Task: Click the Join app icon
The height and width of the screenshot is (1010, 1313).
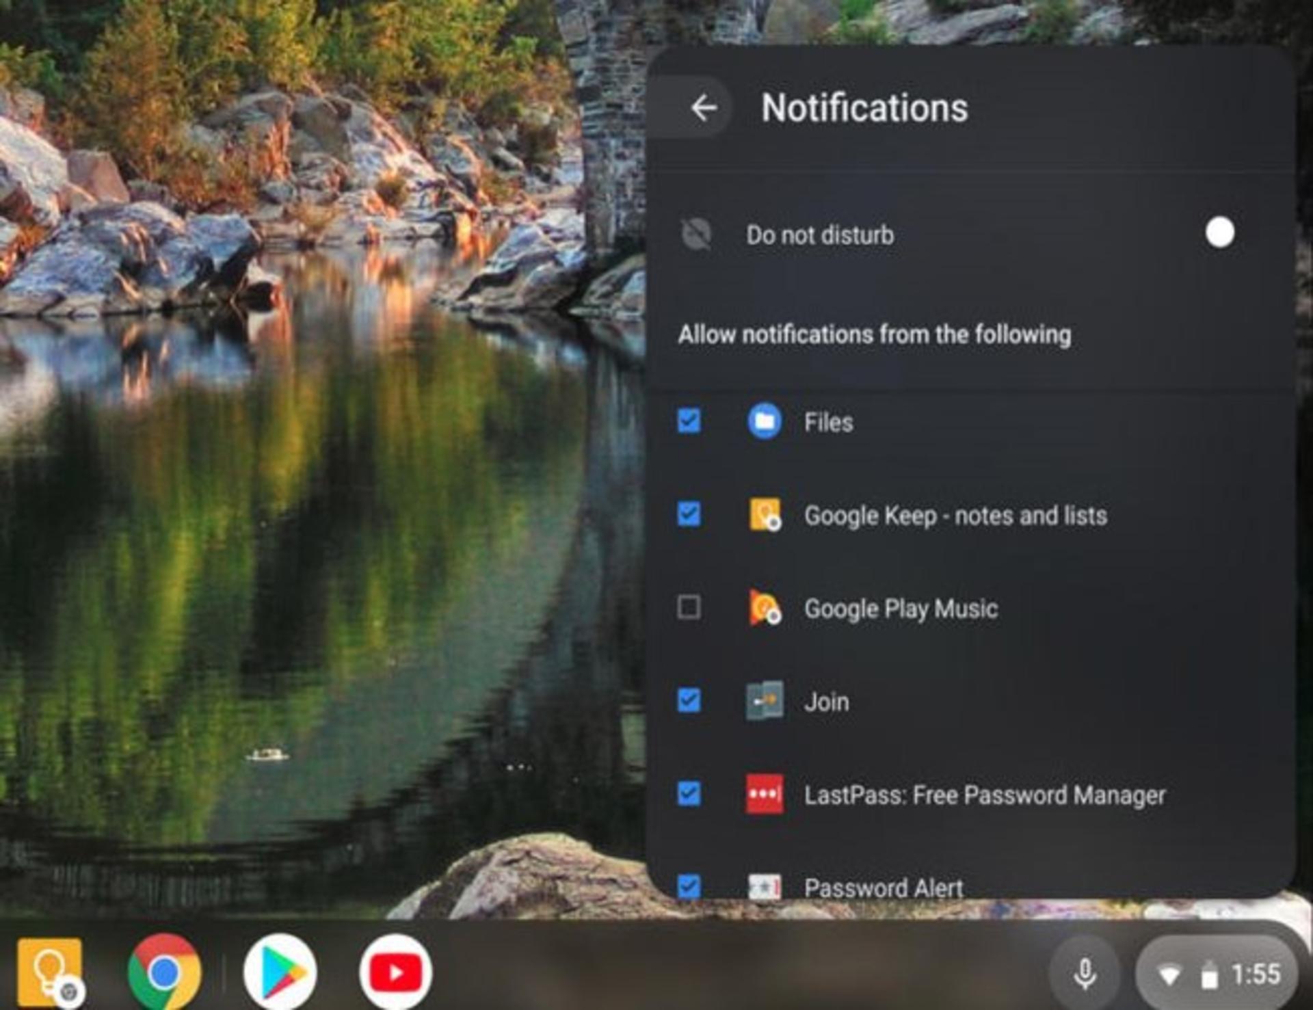Action: 765,701
